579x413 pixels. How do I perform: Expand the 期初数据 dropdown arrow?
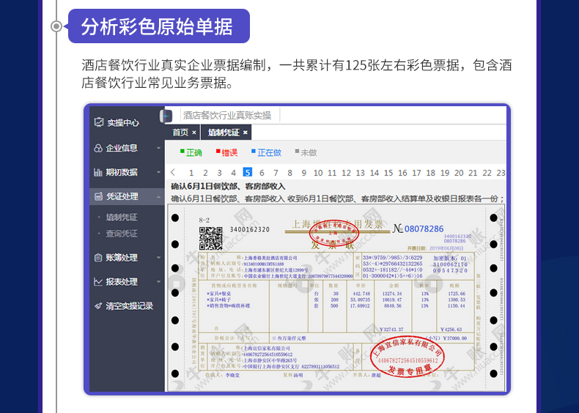pos(158,172)
